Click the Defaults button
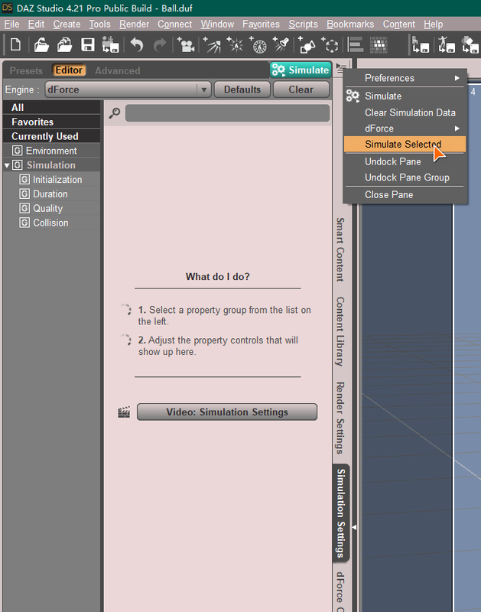This screenshot has height=612, width=481. [x=242, y=90]
